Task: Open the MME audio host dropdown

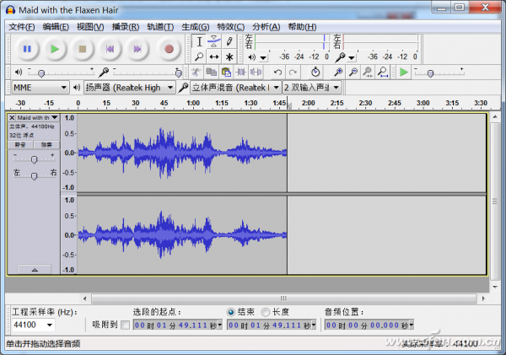Action: pyautogui.click(x=40, y=88)
